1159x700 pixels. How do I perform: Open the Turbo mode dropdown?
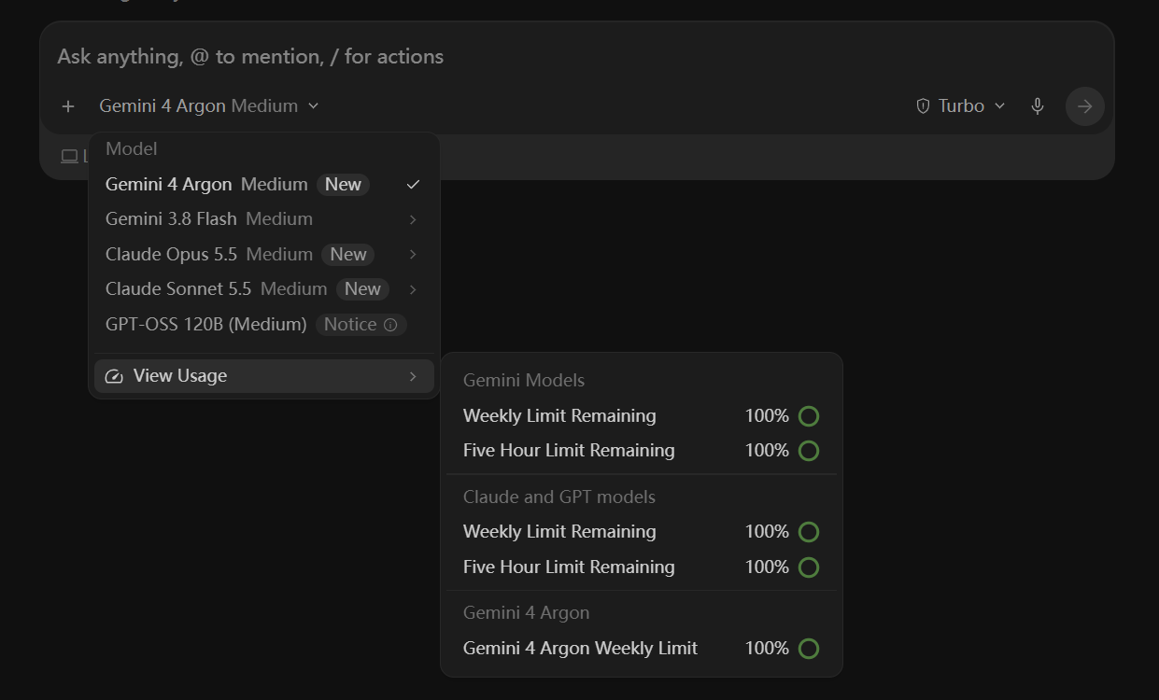pyautogui.click(x=960, y=106)
